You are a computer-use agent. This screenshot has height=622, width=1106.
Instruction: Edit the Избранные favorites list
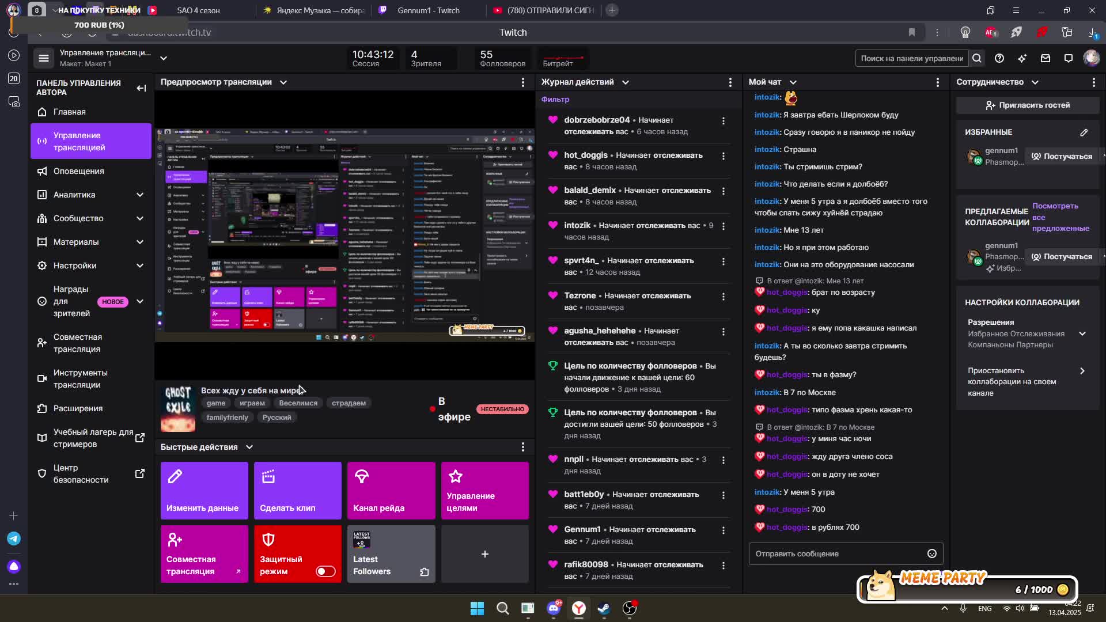(1084, 132)
